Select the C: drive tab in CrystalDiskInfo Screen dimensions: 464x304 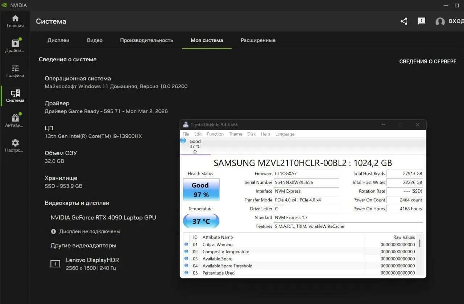195,147
